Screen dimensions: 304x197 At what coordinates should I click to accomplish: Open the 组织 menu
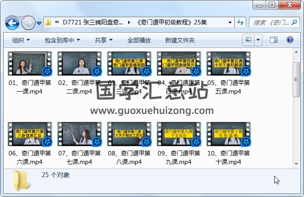point(21,40)
